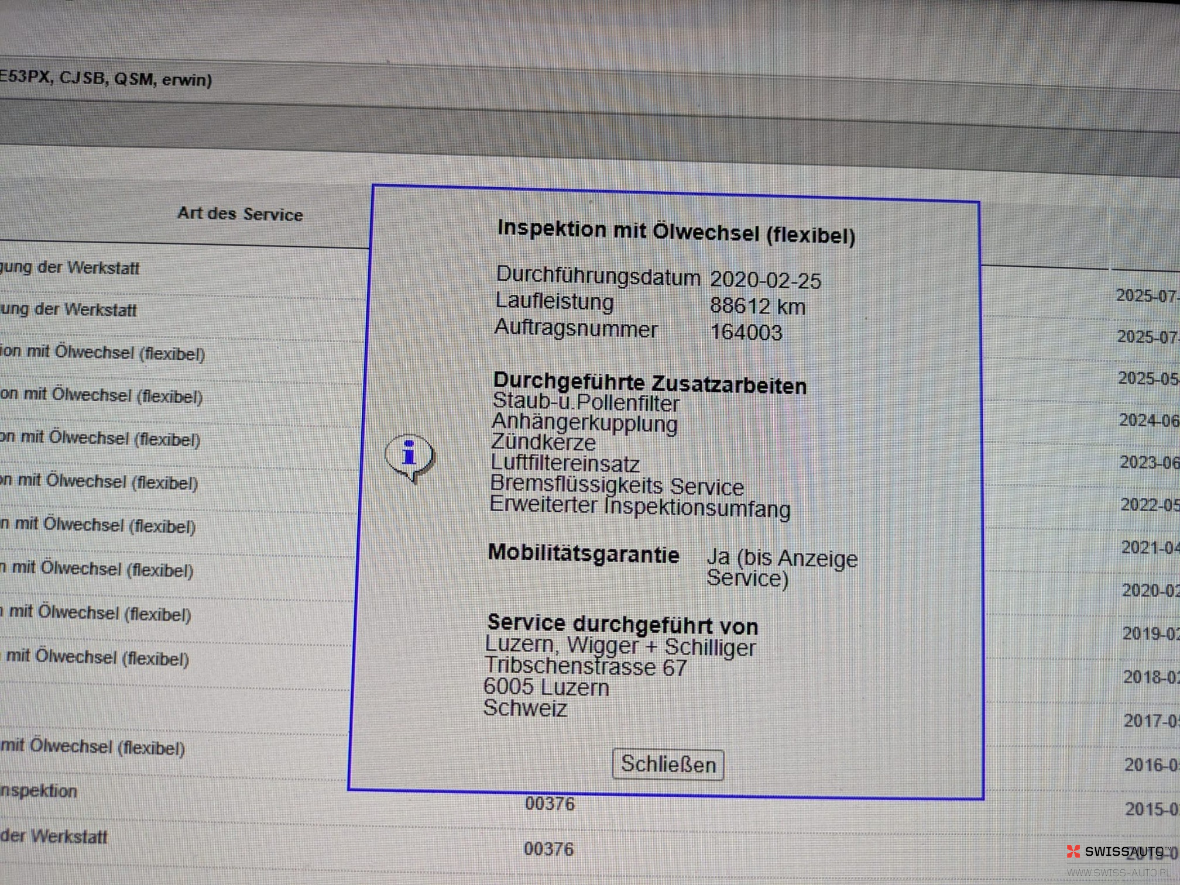Open the plain Inspektion service row
This screenshot has height=885, width=1180.
coord(39,791)
